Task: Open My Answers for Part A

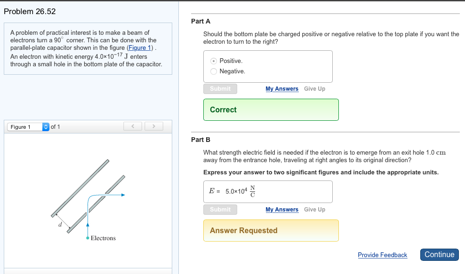Action: pyautogui.click(x=282, y=88)
